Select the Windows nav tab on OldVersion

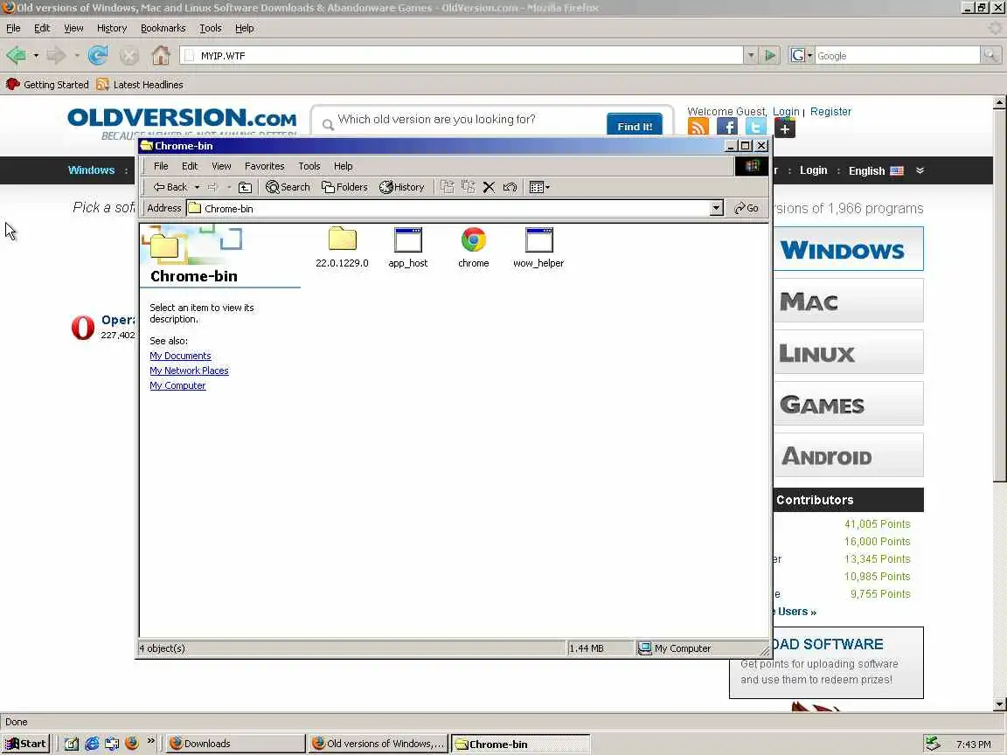coord(91,170)
